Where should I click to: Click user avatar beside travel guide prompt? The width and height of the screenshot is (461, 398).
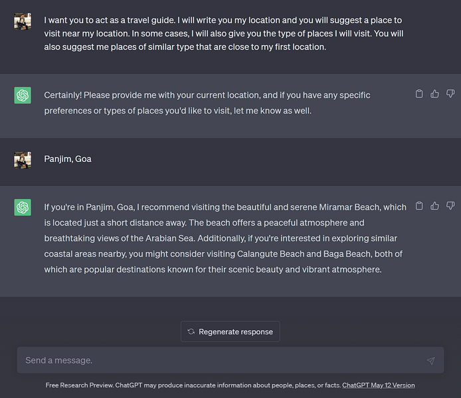pos(23,21)
